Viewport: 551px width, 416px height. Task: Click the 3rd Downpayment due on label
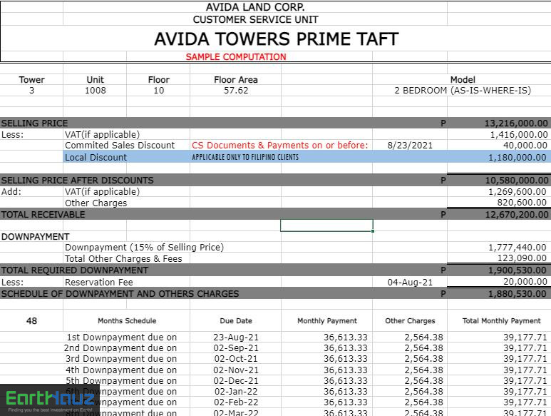point(121,359)
